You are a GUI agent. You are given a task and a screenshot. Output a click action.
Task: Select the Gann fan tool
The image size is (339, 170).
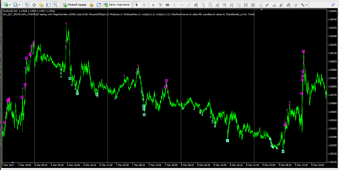(281, 5)
